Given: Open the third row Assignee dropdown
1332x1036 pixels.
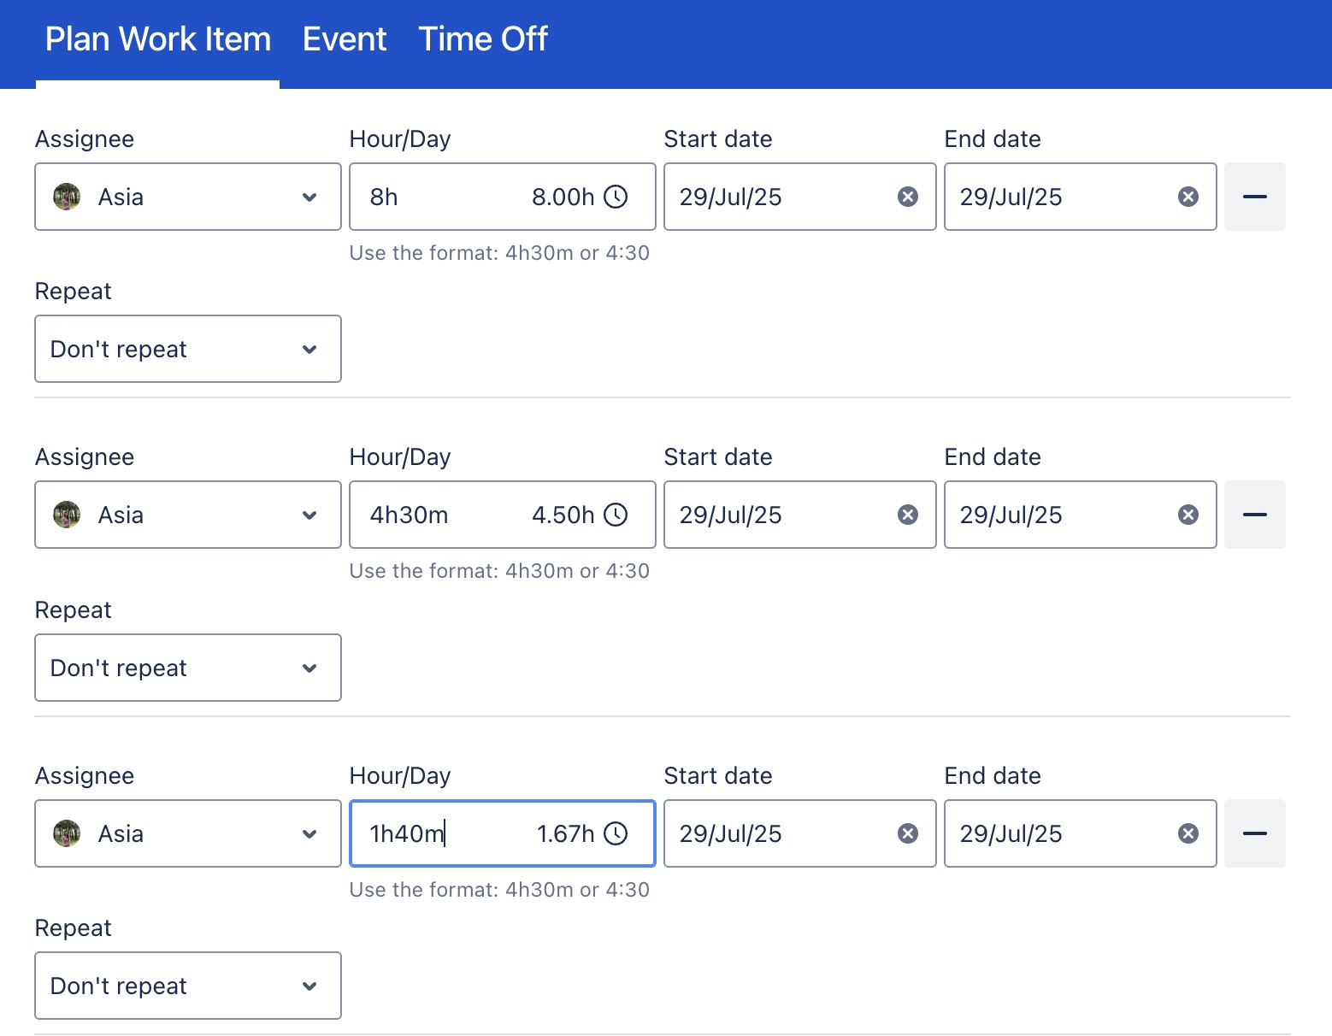Looking at the screenshot, I should pyautogui.click(x=188, y=833).
